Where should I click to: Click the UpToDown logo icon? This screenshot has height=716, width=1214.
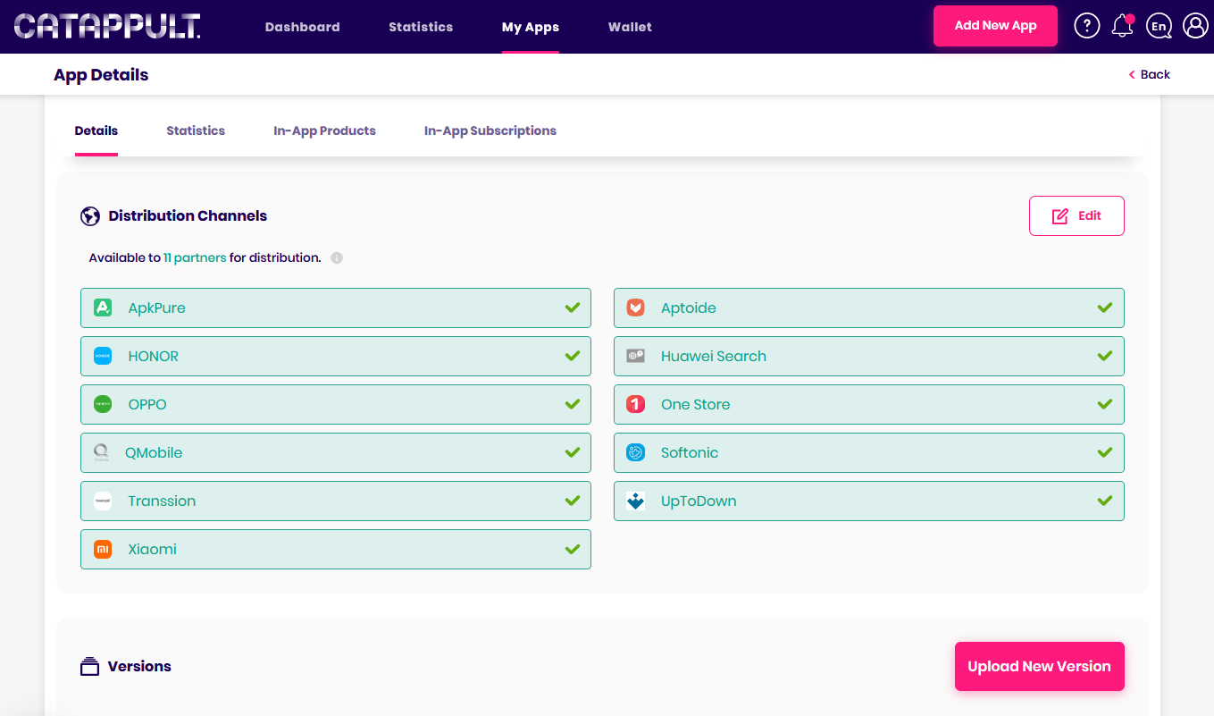click(x=635, y=501)
